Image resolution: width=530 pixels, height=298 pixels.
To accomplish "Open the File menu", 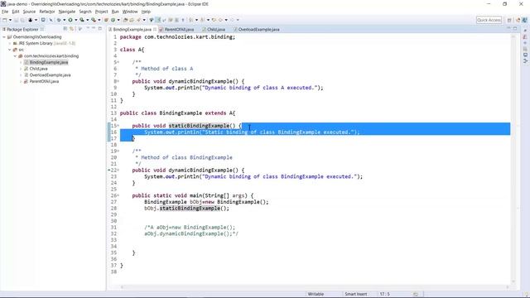I will [5, 12].
